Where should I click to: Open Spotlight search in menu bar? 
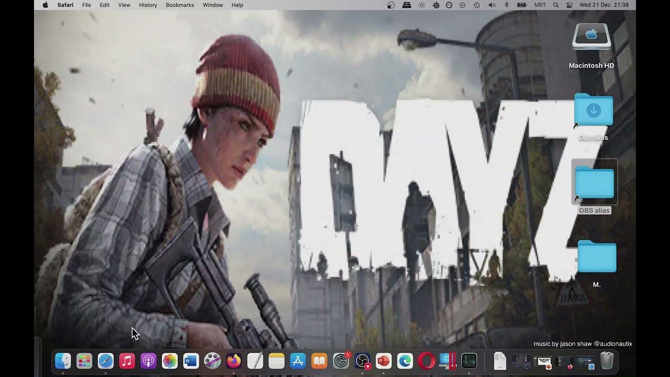555,5
